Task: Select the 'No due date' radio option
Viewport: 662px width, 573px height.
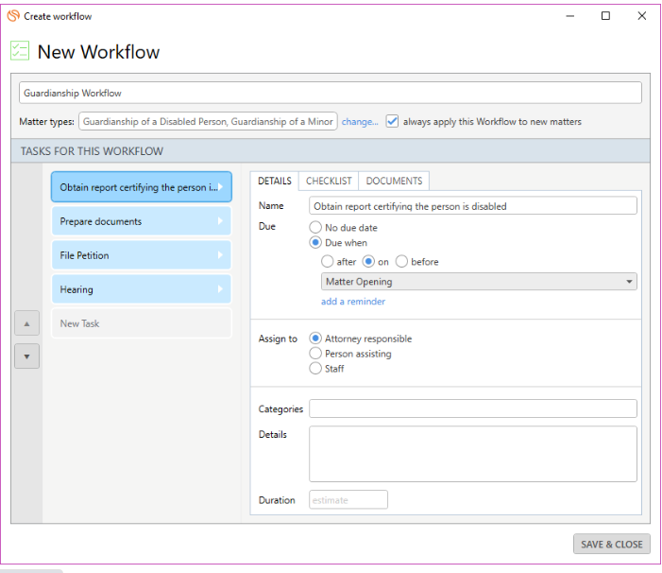Action: click(x=315, y=227)
